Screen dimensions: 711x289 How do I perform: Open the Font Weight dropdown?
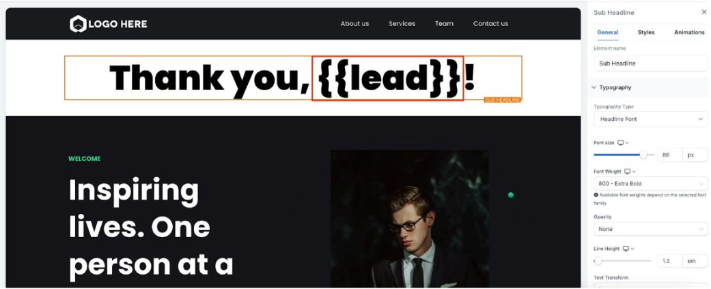coord(650,184)
